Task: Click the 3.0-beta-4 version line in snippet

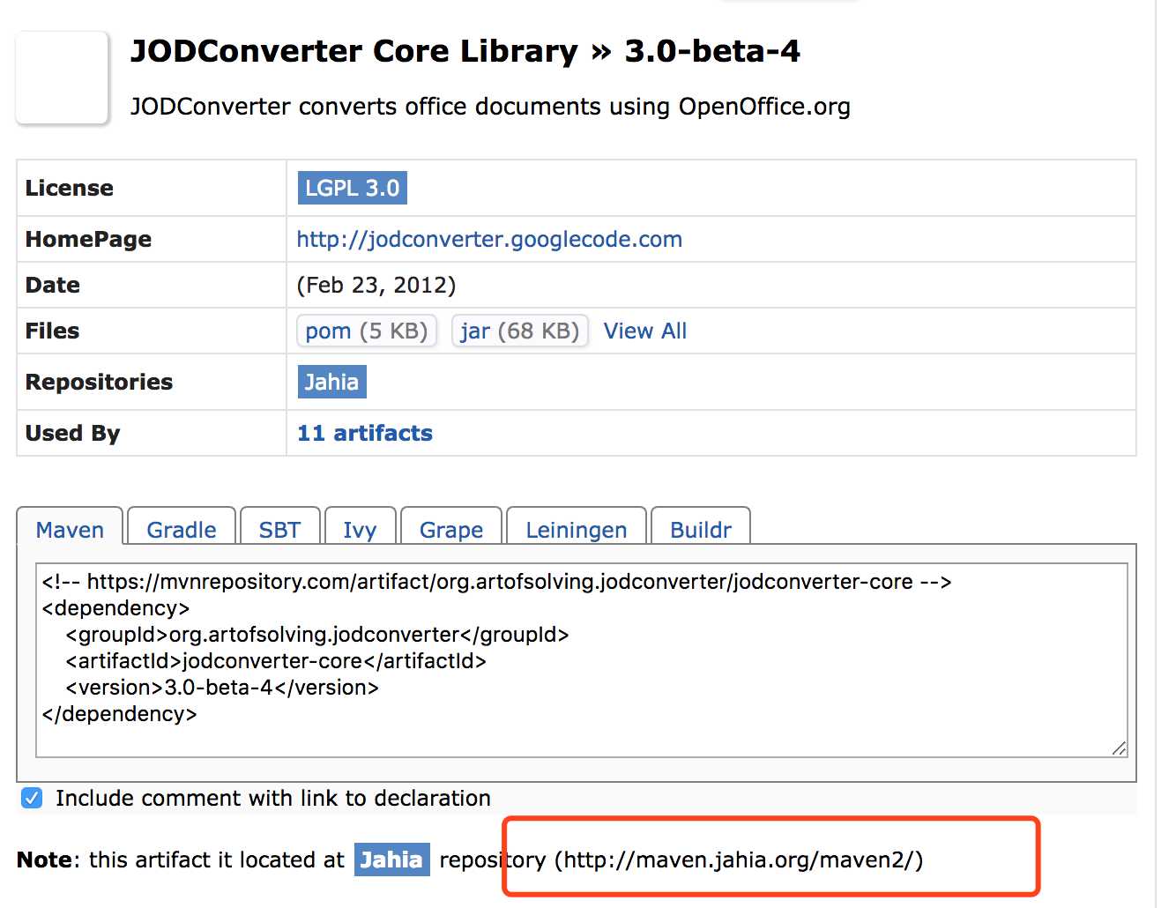Action: tap(222, 688)
